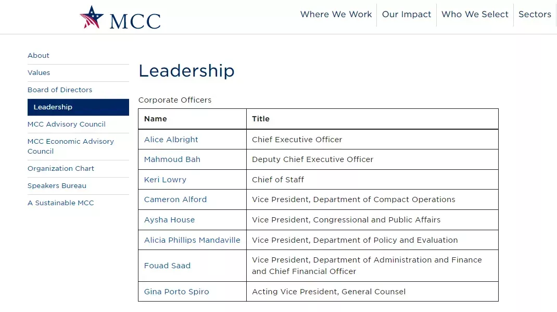Select Alicia Phillips Mandaville's name
Screen dimensions: 557x312
[x=192, y=240]
